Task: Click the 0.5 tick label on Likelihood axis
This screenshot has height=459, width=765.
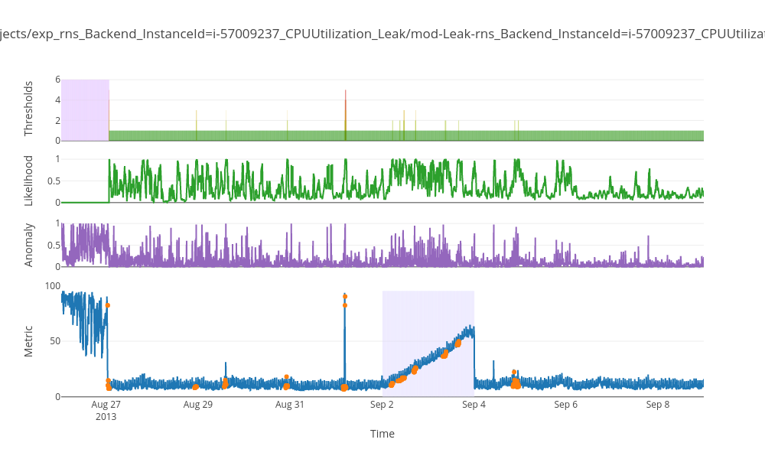Action: tap(54, 181)
